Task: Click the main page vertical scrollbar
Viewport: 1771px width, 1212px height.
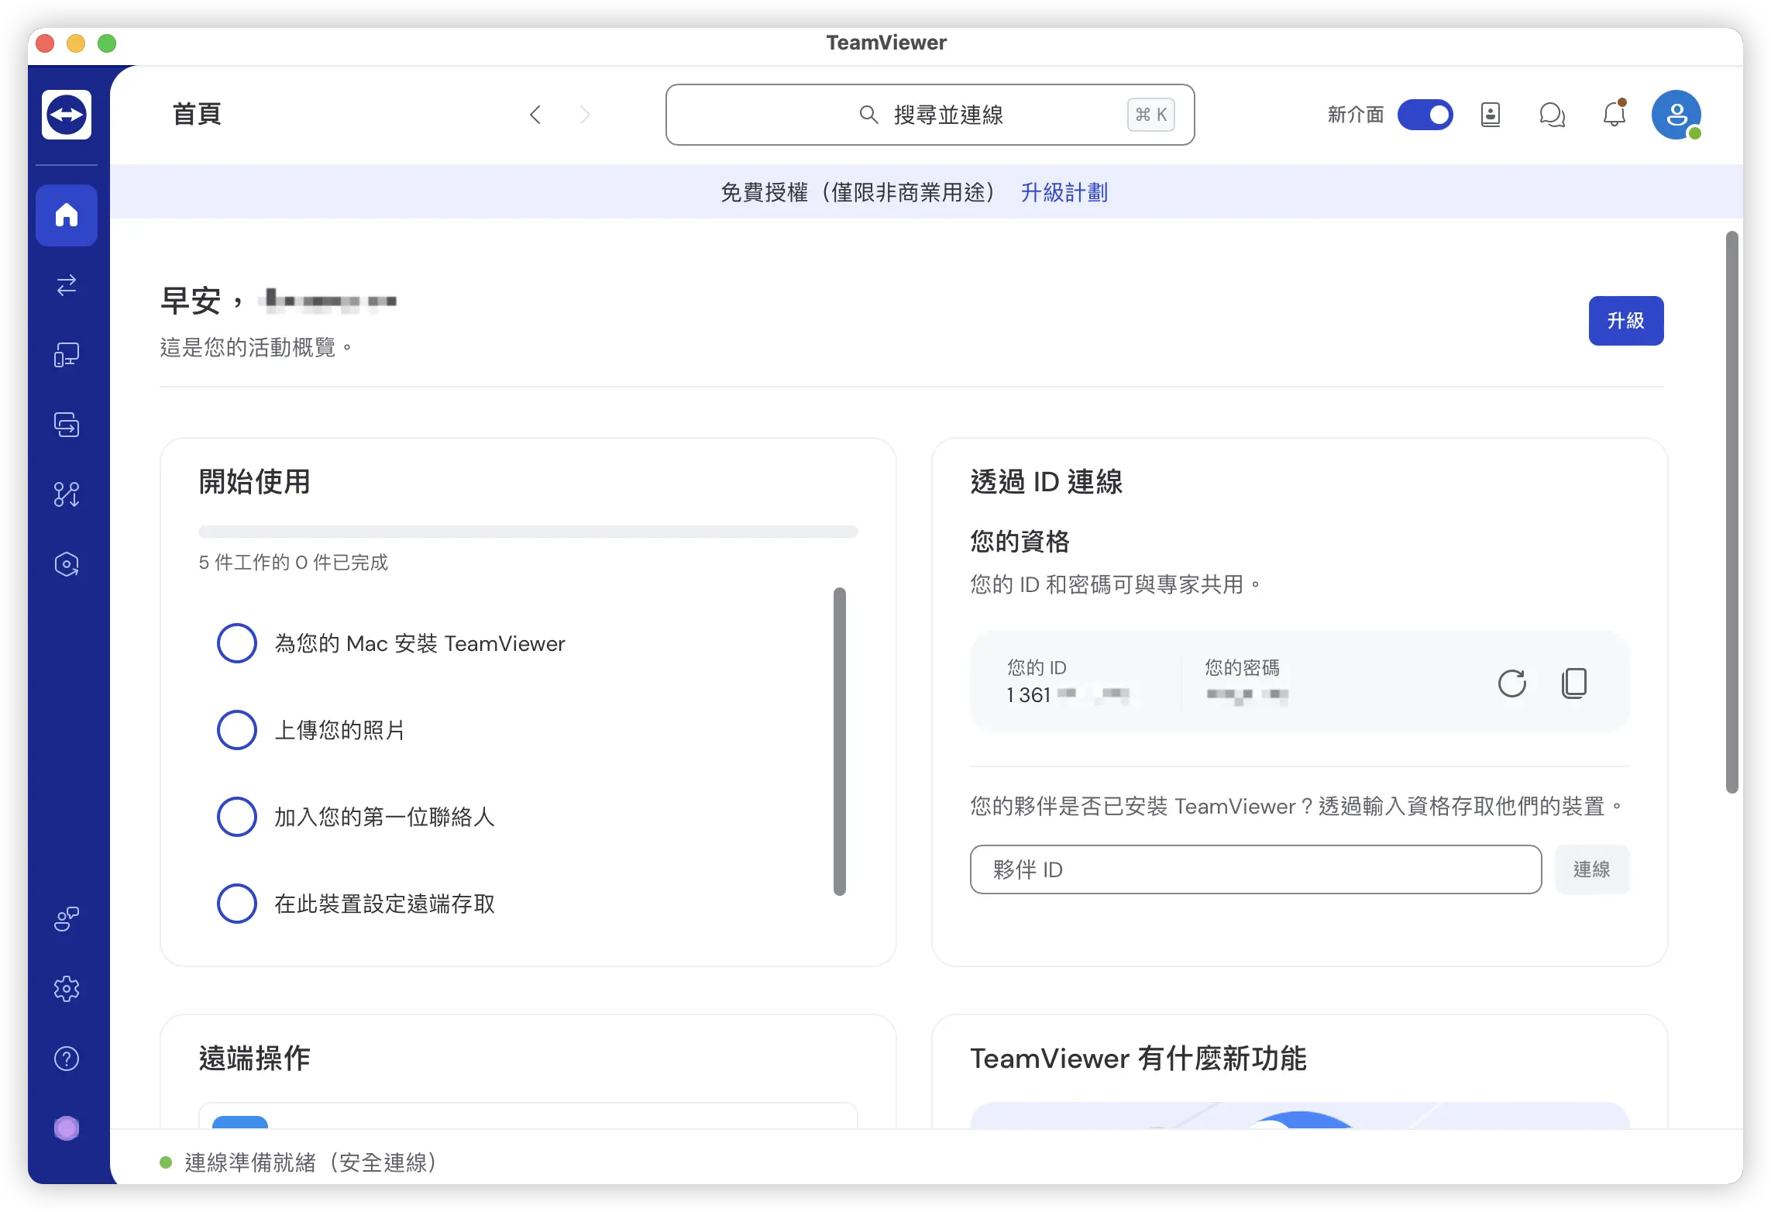Action: (x=1732, y=511)
